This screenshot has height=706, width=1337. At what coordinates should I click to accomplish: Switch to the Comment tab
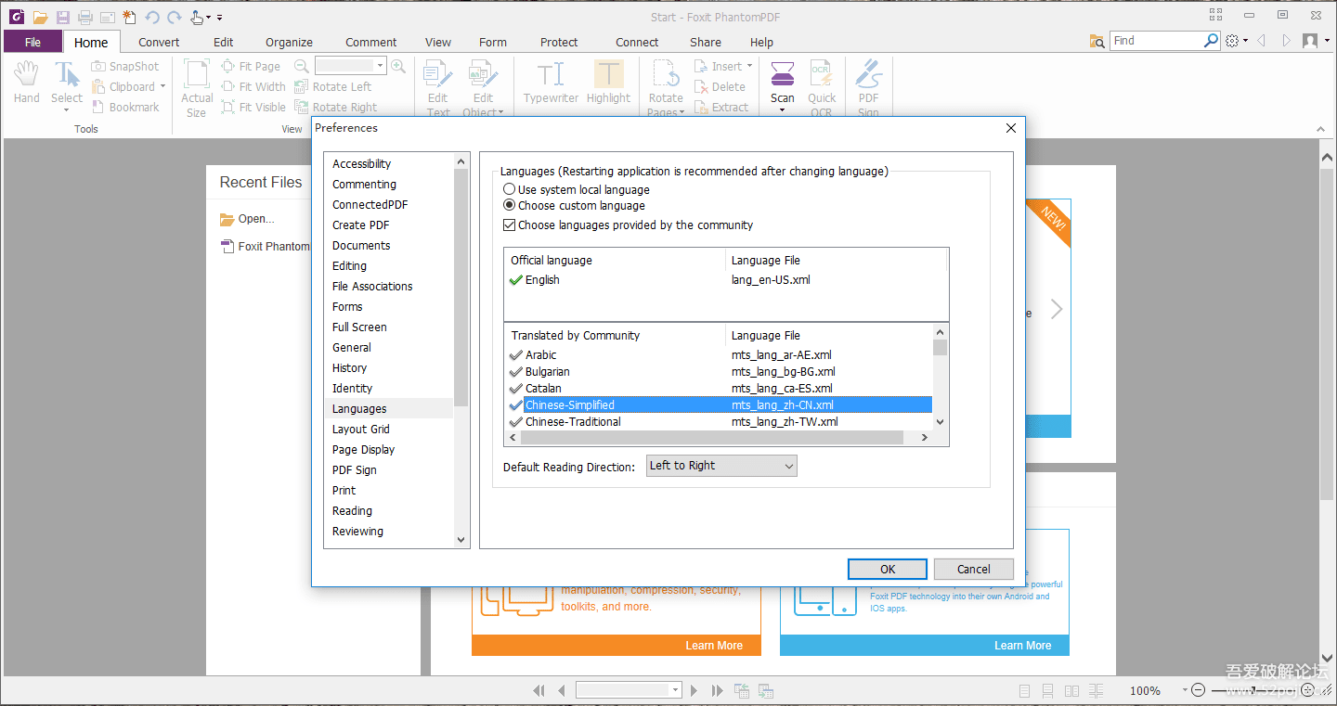[x=371, y=42]
